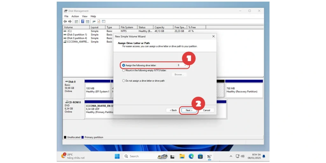Click the Back arrow toolbar icon
326x163 pixels.
[65, 21]
